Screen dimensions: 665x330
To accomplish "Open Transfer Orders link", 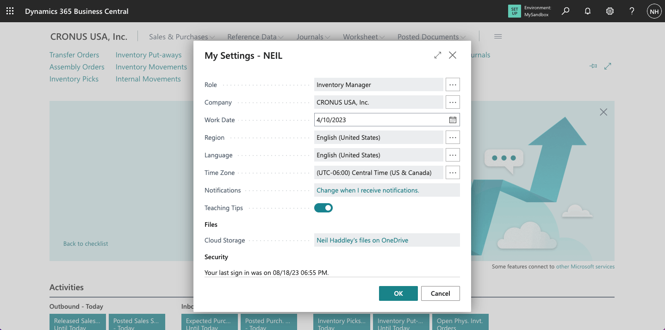I will pyautogui.click(x=74, y=55).
